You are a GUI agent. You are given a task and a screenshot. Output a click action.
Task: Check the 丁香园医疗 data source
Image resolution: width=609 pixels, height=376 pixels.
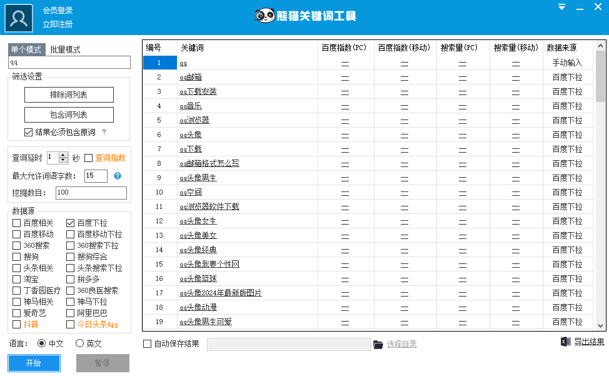[16, 290]
